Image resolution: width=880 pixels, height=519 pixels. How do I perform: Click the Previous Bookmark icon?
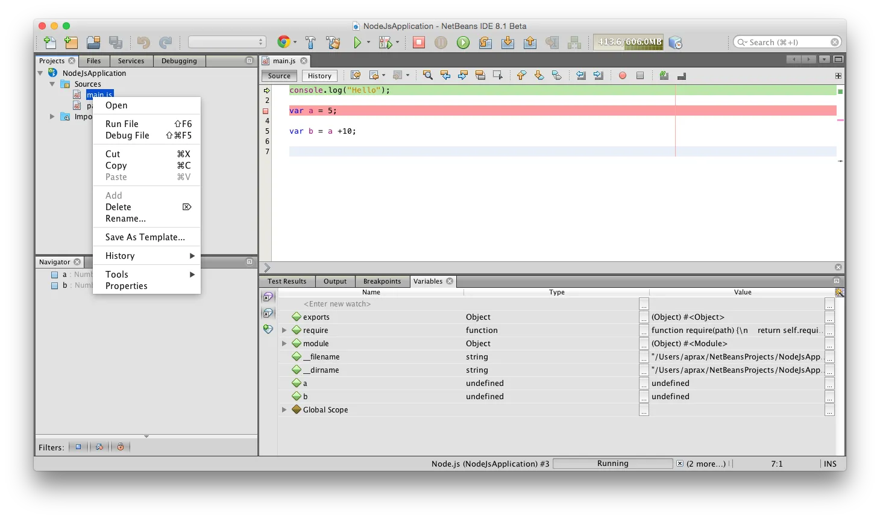click(x=522, y=75)
